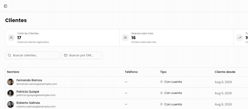Click email fernando.ramos@example.com

click(37, 84)
